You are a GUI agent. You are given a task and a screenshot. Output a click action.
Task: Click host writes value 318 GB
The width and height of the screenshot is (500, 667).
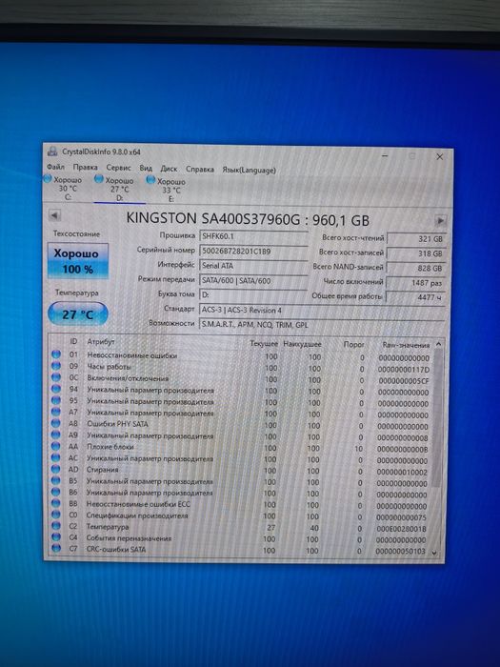click(416, 253)
